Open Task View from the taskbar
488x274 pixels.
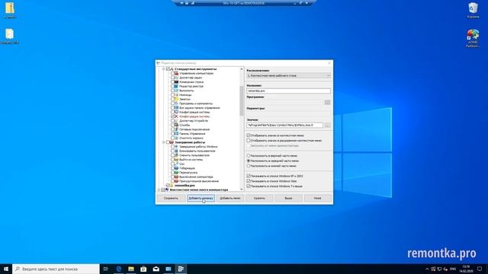click(x=105, y=269)
